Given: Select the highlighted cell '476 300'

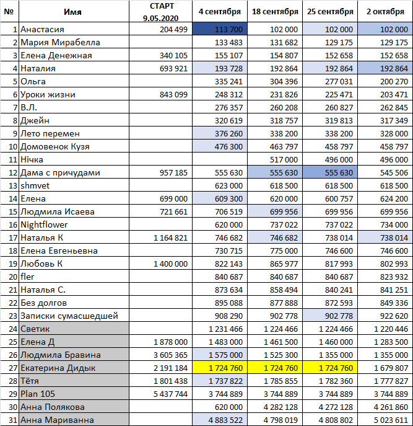Looking at the screenshot, I should [220, 146].
